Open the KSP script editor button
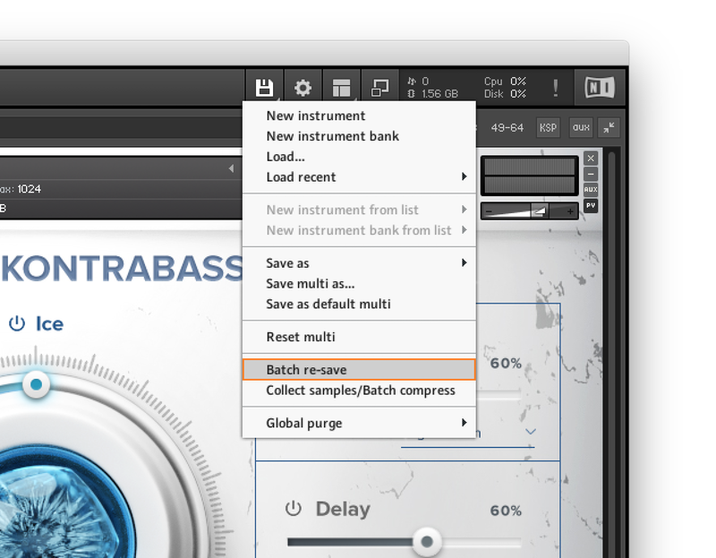 point(548,127)
